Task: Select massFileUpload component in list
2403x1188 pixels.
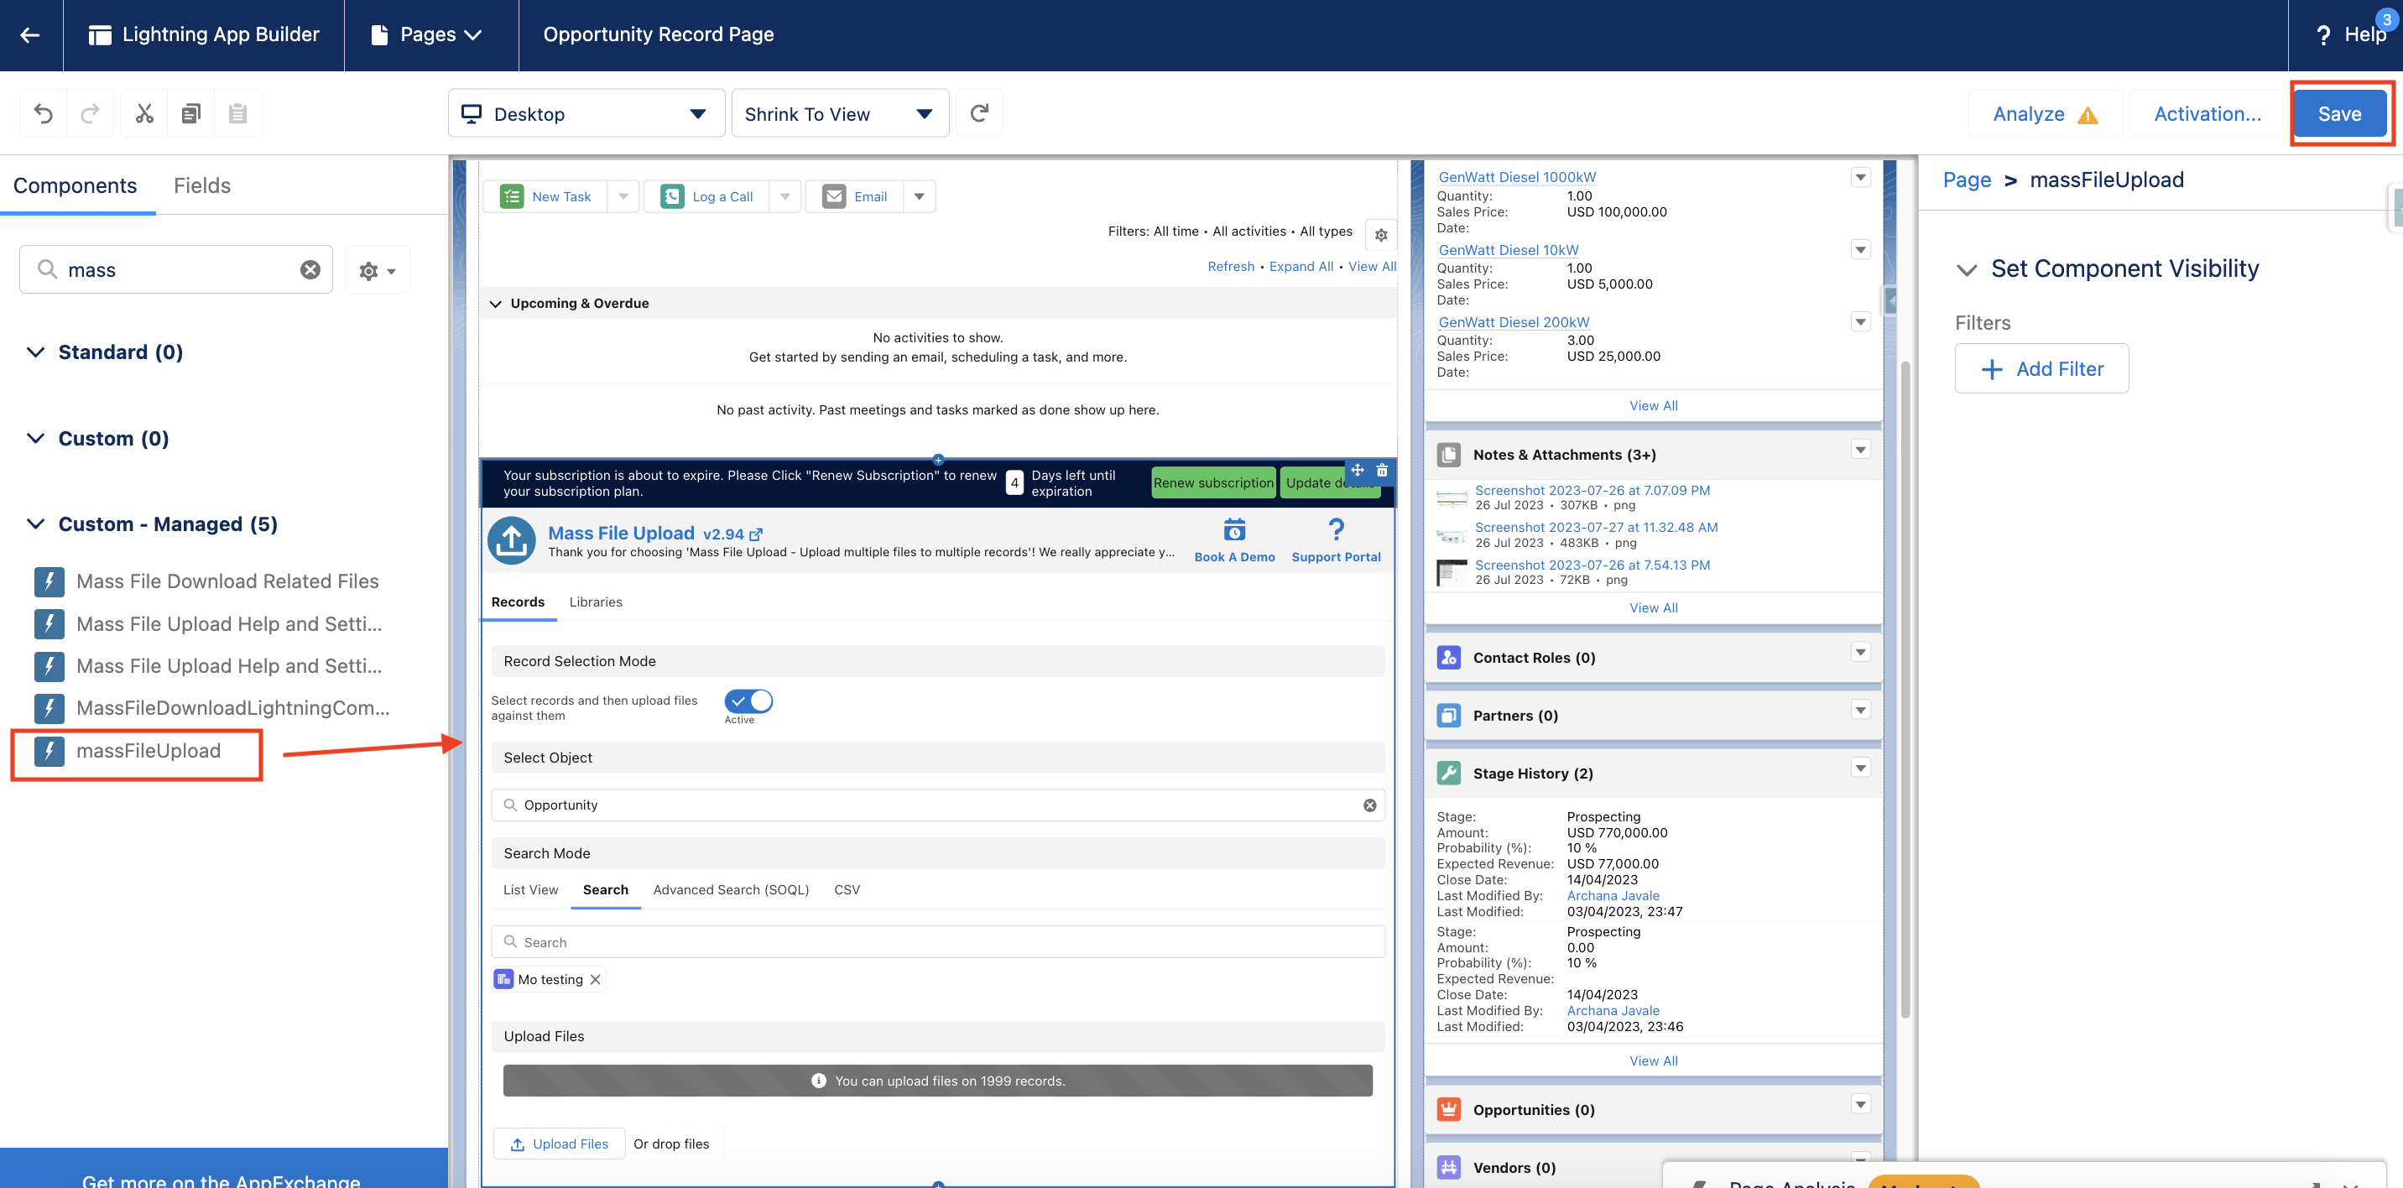Action: pos(149,751)
